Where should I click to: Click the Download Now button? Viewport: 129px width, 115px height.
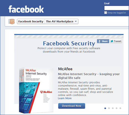click(72, 106)
